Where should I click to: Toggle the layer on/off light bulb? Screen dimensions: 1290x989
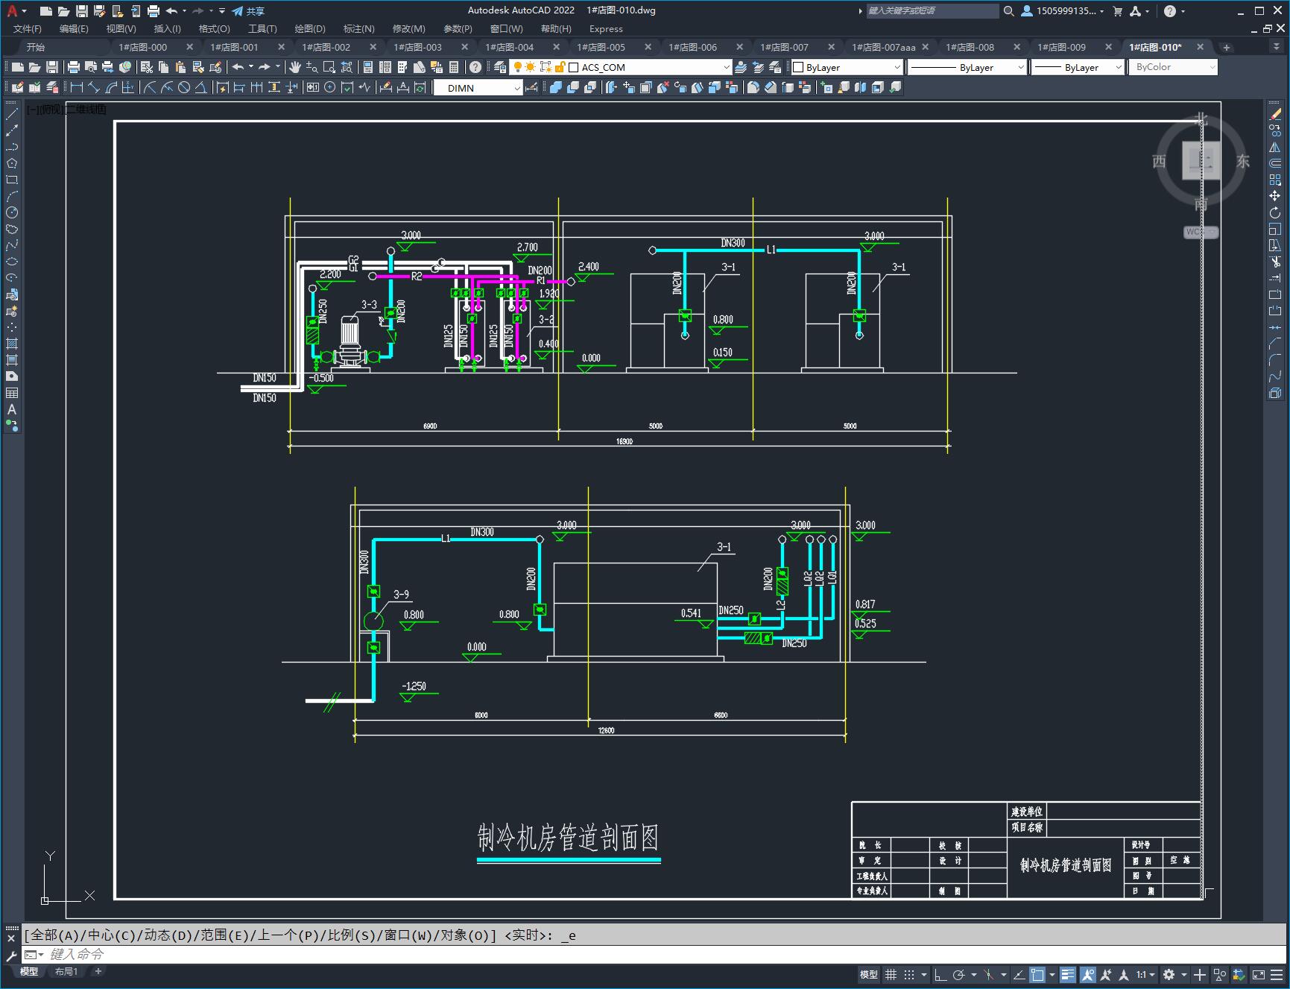[x=517, y=67]
